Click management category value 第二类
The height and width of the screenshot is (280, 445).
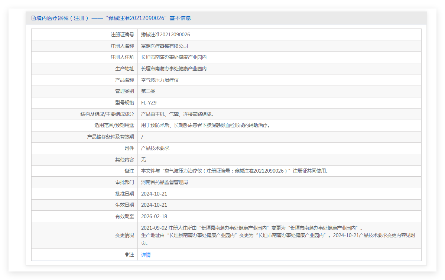148,91
